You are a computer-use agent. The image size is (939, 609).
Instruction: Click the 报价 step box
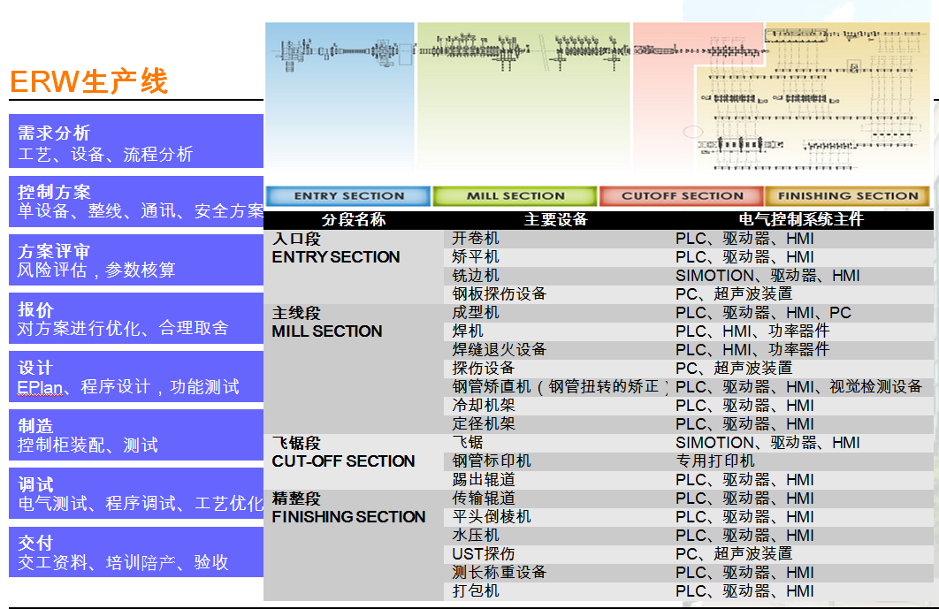point(136,318)
